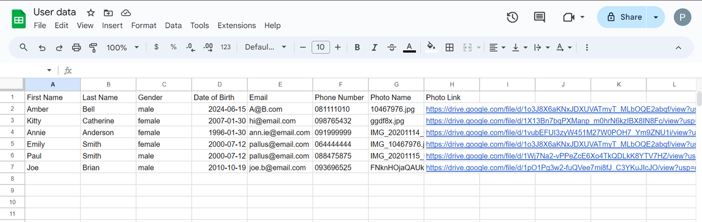The image size is (702, 222).
Task: Hide the menus with collapse chevron
Action: point(678,47)
